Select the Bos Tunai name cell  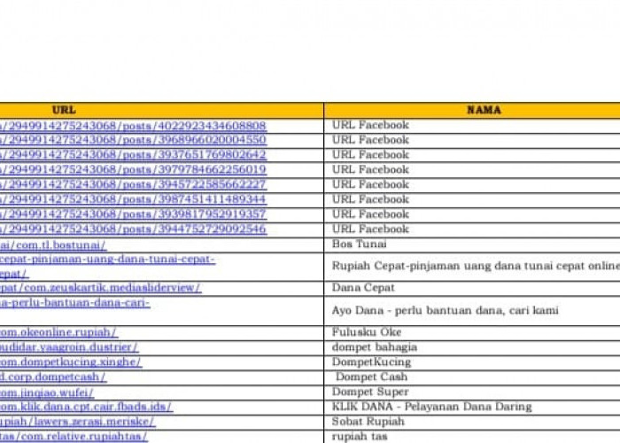click(x=472, y=245)
